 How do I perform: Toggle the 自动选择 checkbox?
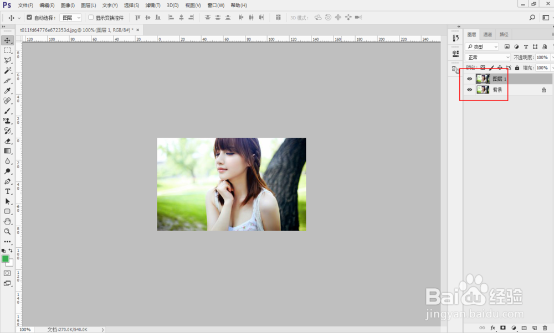pos(29,17)
